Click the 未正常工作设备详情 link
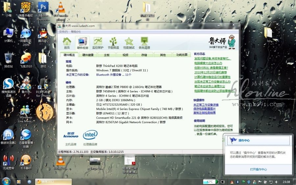 coord(206,105)
